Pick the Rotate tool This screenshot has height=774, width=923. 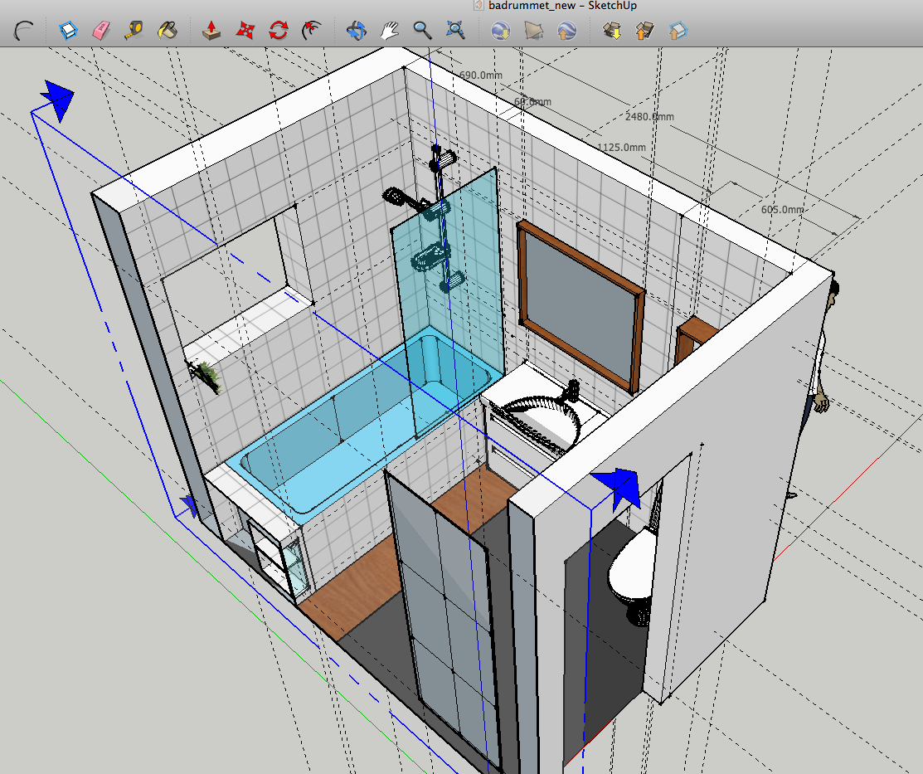coord(279,31)
